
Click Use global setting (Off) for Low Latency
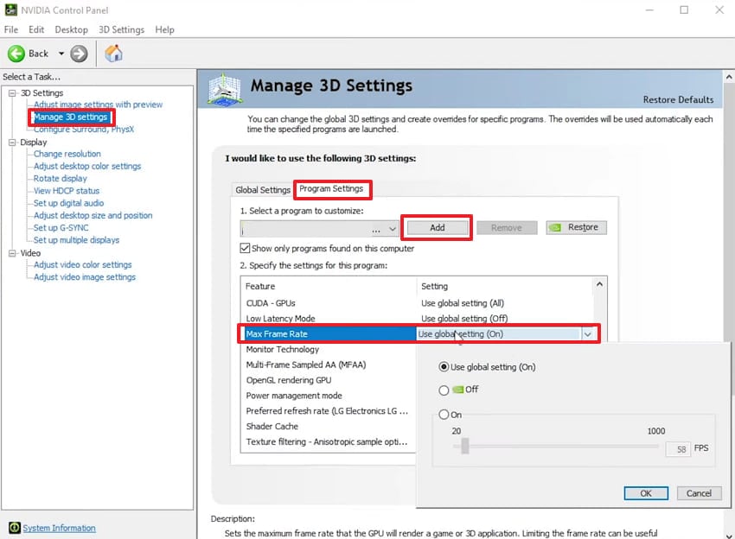click(464, 319)
